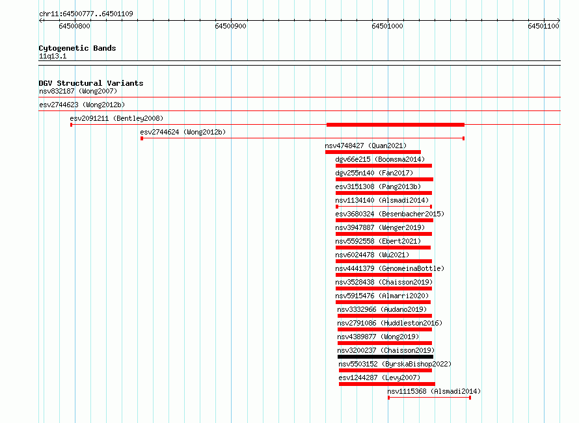Click esv3151308 (Pang2013b) variant label
Image resolution: width=579 pixels, height=423 pixels.
[378, 186]
